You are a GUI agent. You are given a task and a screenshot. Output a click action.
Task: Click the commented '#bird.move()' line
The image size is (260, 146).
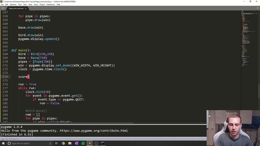click(36, 111)
